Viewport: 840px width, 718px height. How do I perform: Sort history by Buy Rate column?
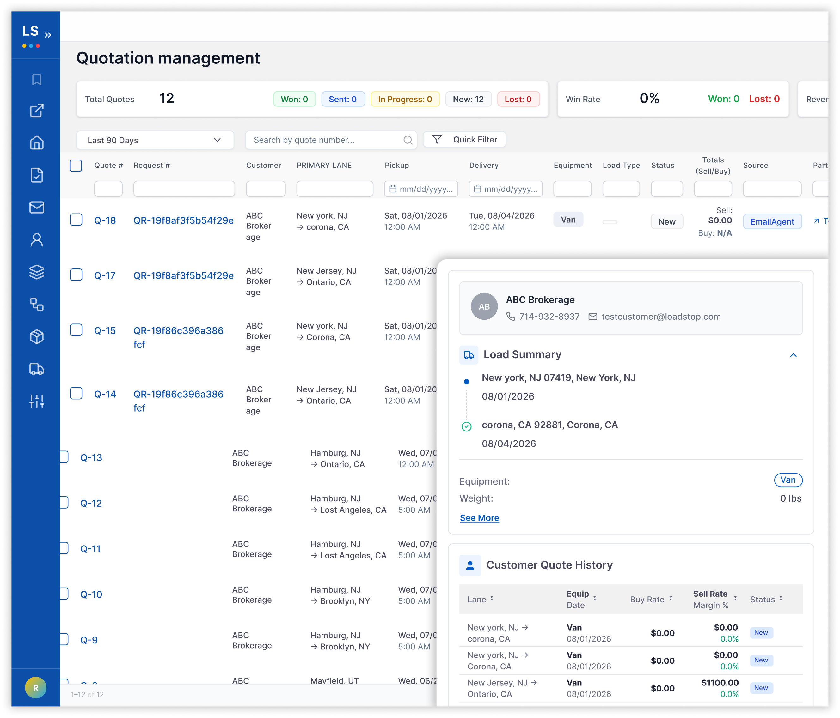[671, 599]
